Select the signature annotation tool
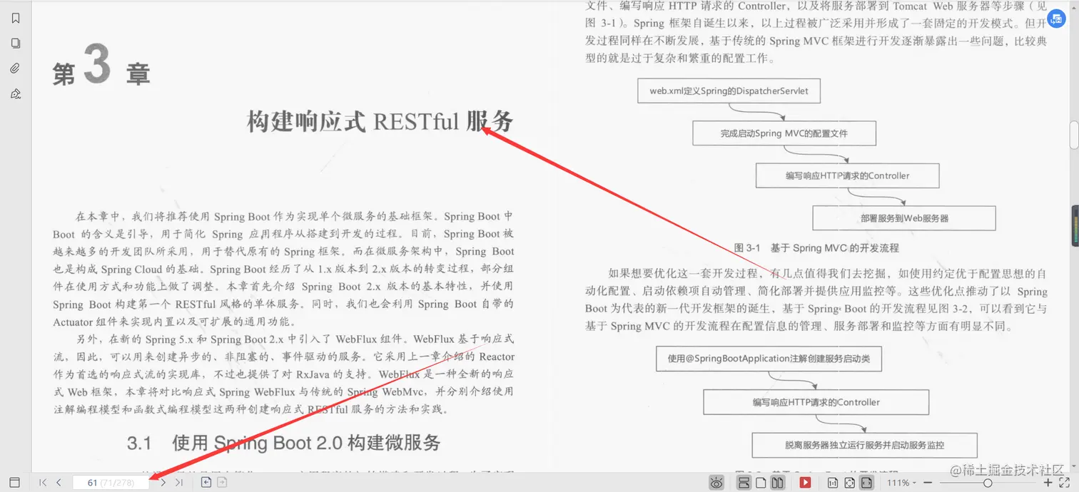Image resolution: width=1079 pixels, height=492 pixels. [16, 93]
